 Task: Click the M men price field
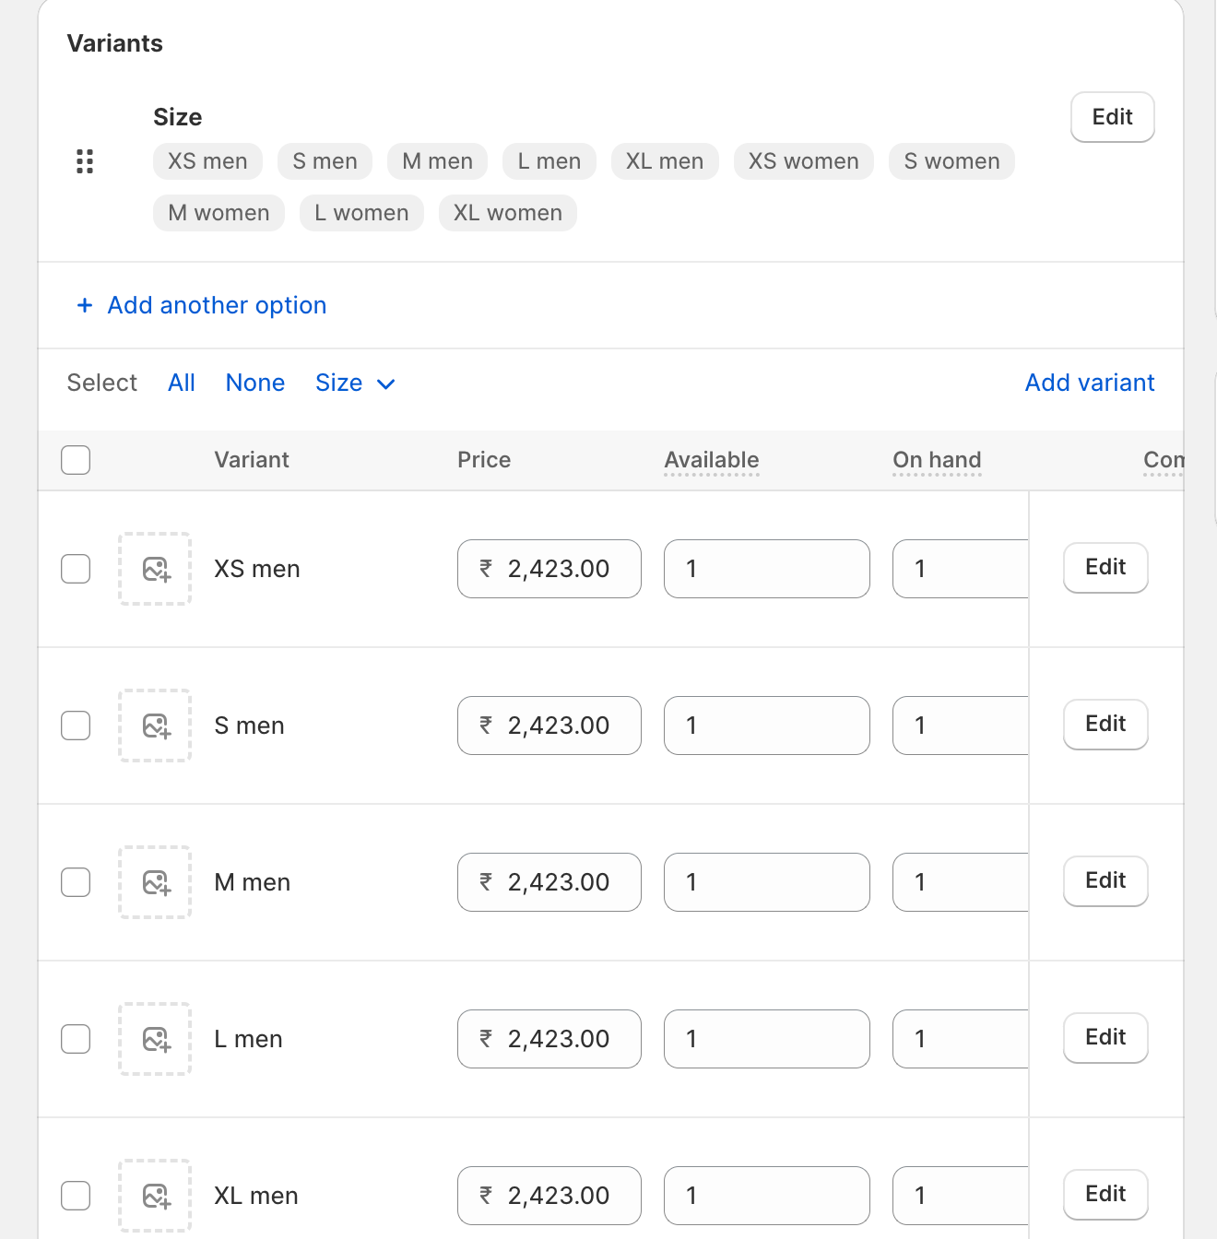tap(549, 882)
